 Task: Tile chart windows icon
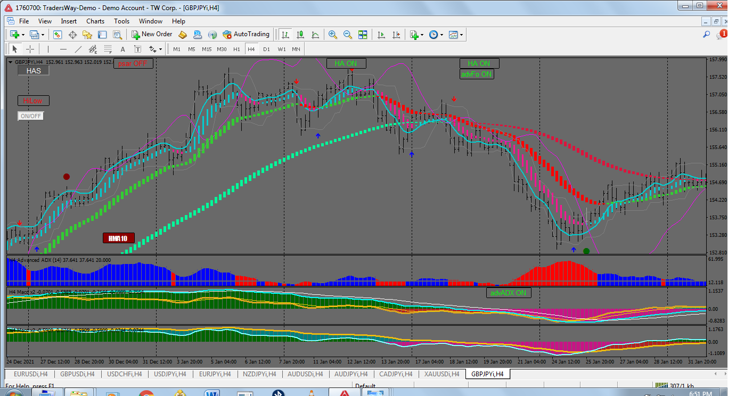click(x=363, y=35)
